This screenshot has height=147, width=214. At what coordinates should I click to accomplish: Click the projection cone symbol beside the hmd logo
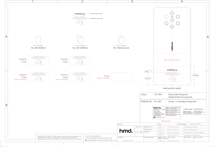click(x=137, y=132)
